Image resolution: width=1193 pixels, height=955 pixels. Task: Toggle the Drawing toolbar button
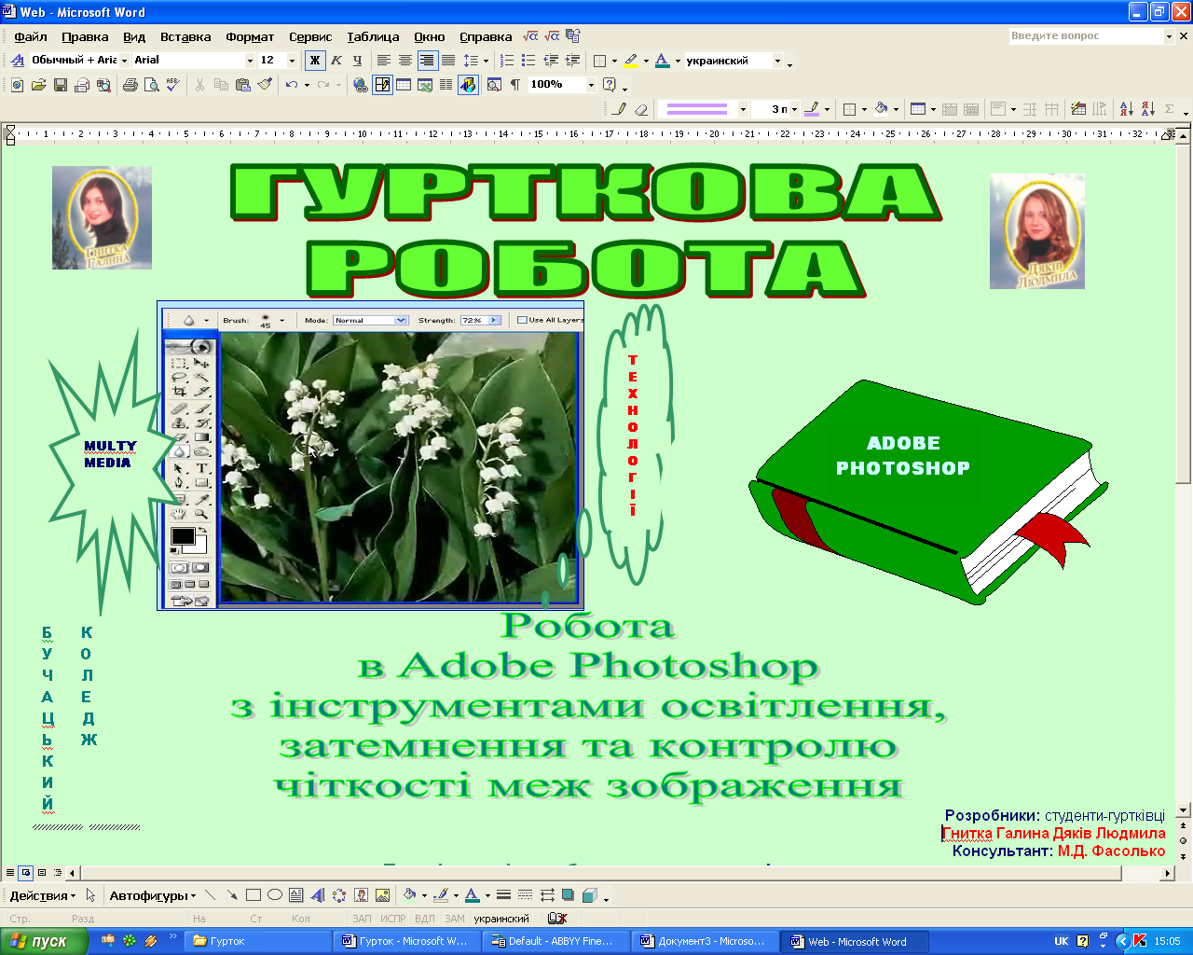click(468, 85)
